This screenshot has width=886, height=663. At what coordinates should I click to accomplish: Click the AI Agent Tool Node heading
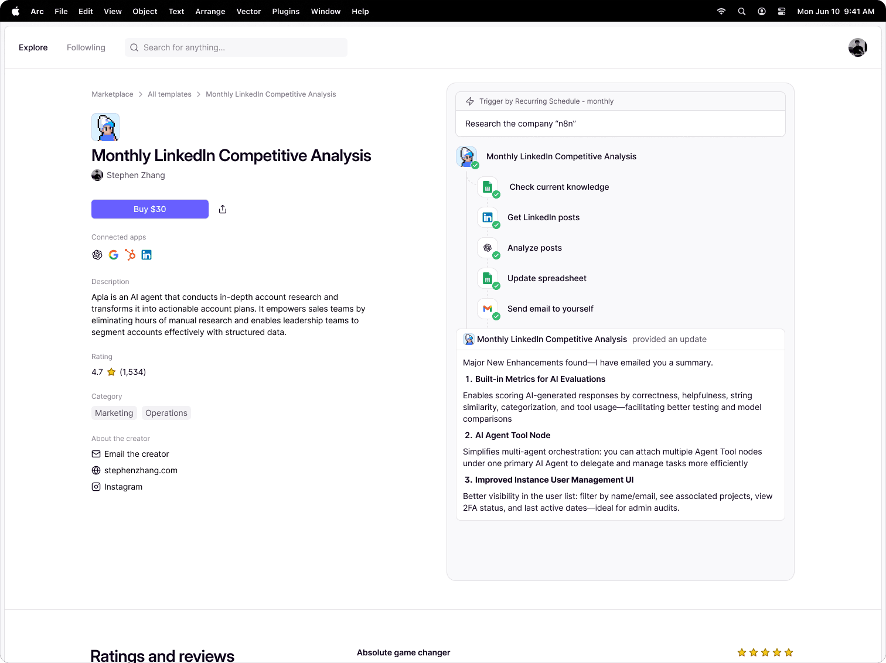tap(513, 435)
